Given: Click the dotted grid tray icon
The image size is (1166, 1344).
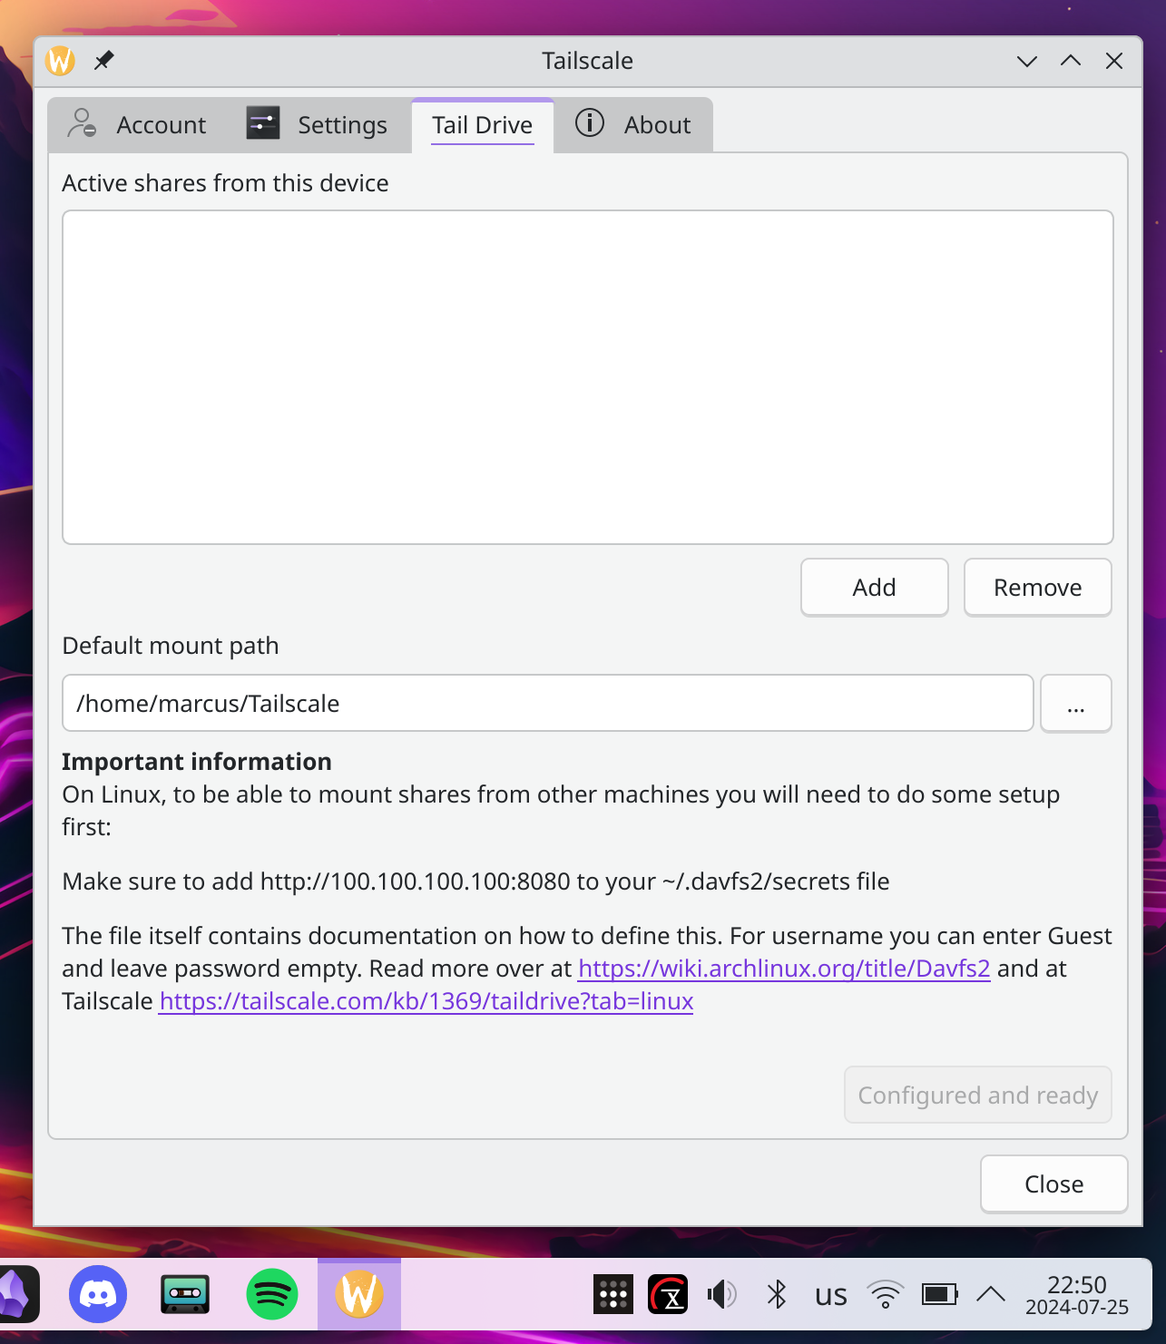Looking at the screenshot, I should tap(613, 1294).
